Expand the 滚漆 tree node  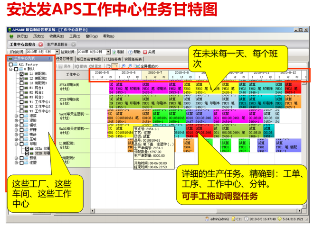point(16,116)
